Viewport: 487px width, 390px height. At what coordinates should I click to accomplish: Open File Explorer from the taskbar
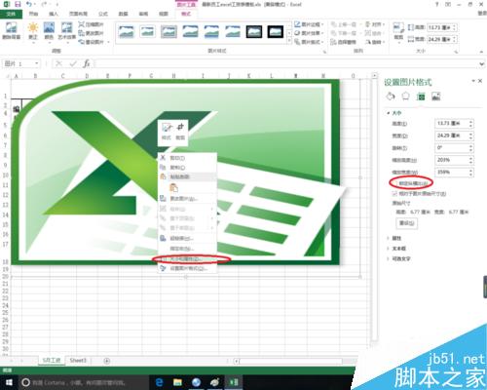(x=177, y=382)
